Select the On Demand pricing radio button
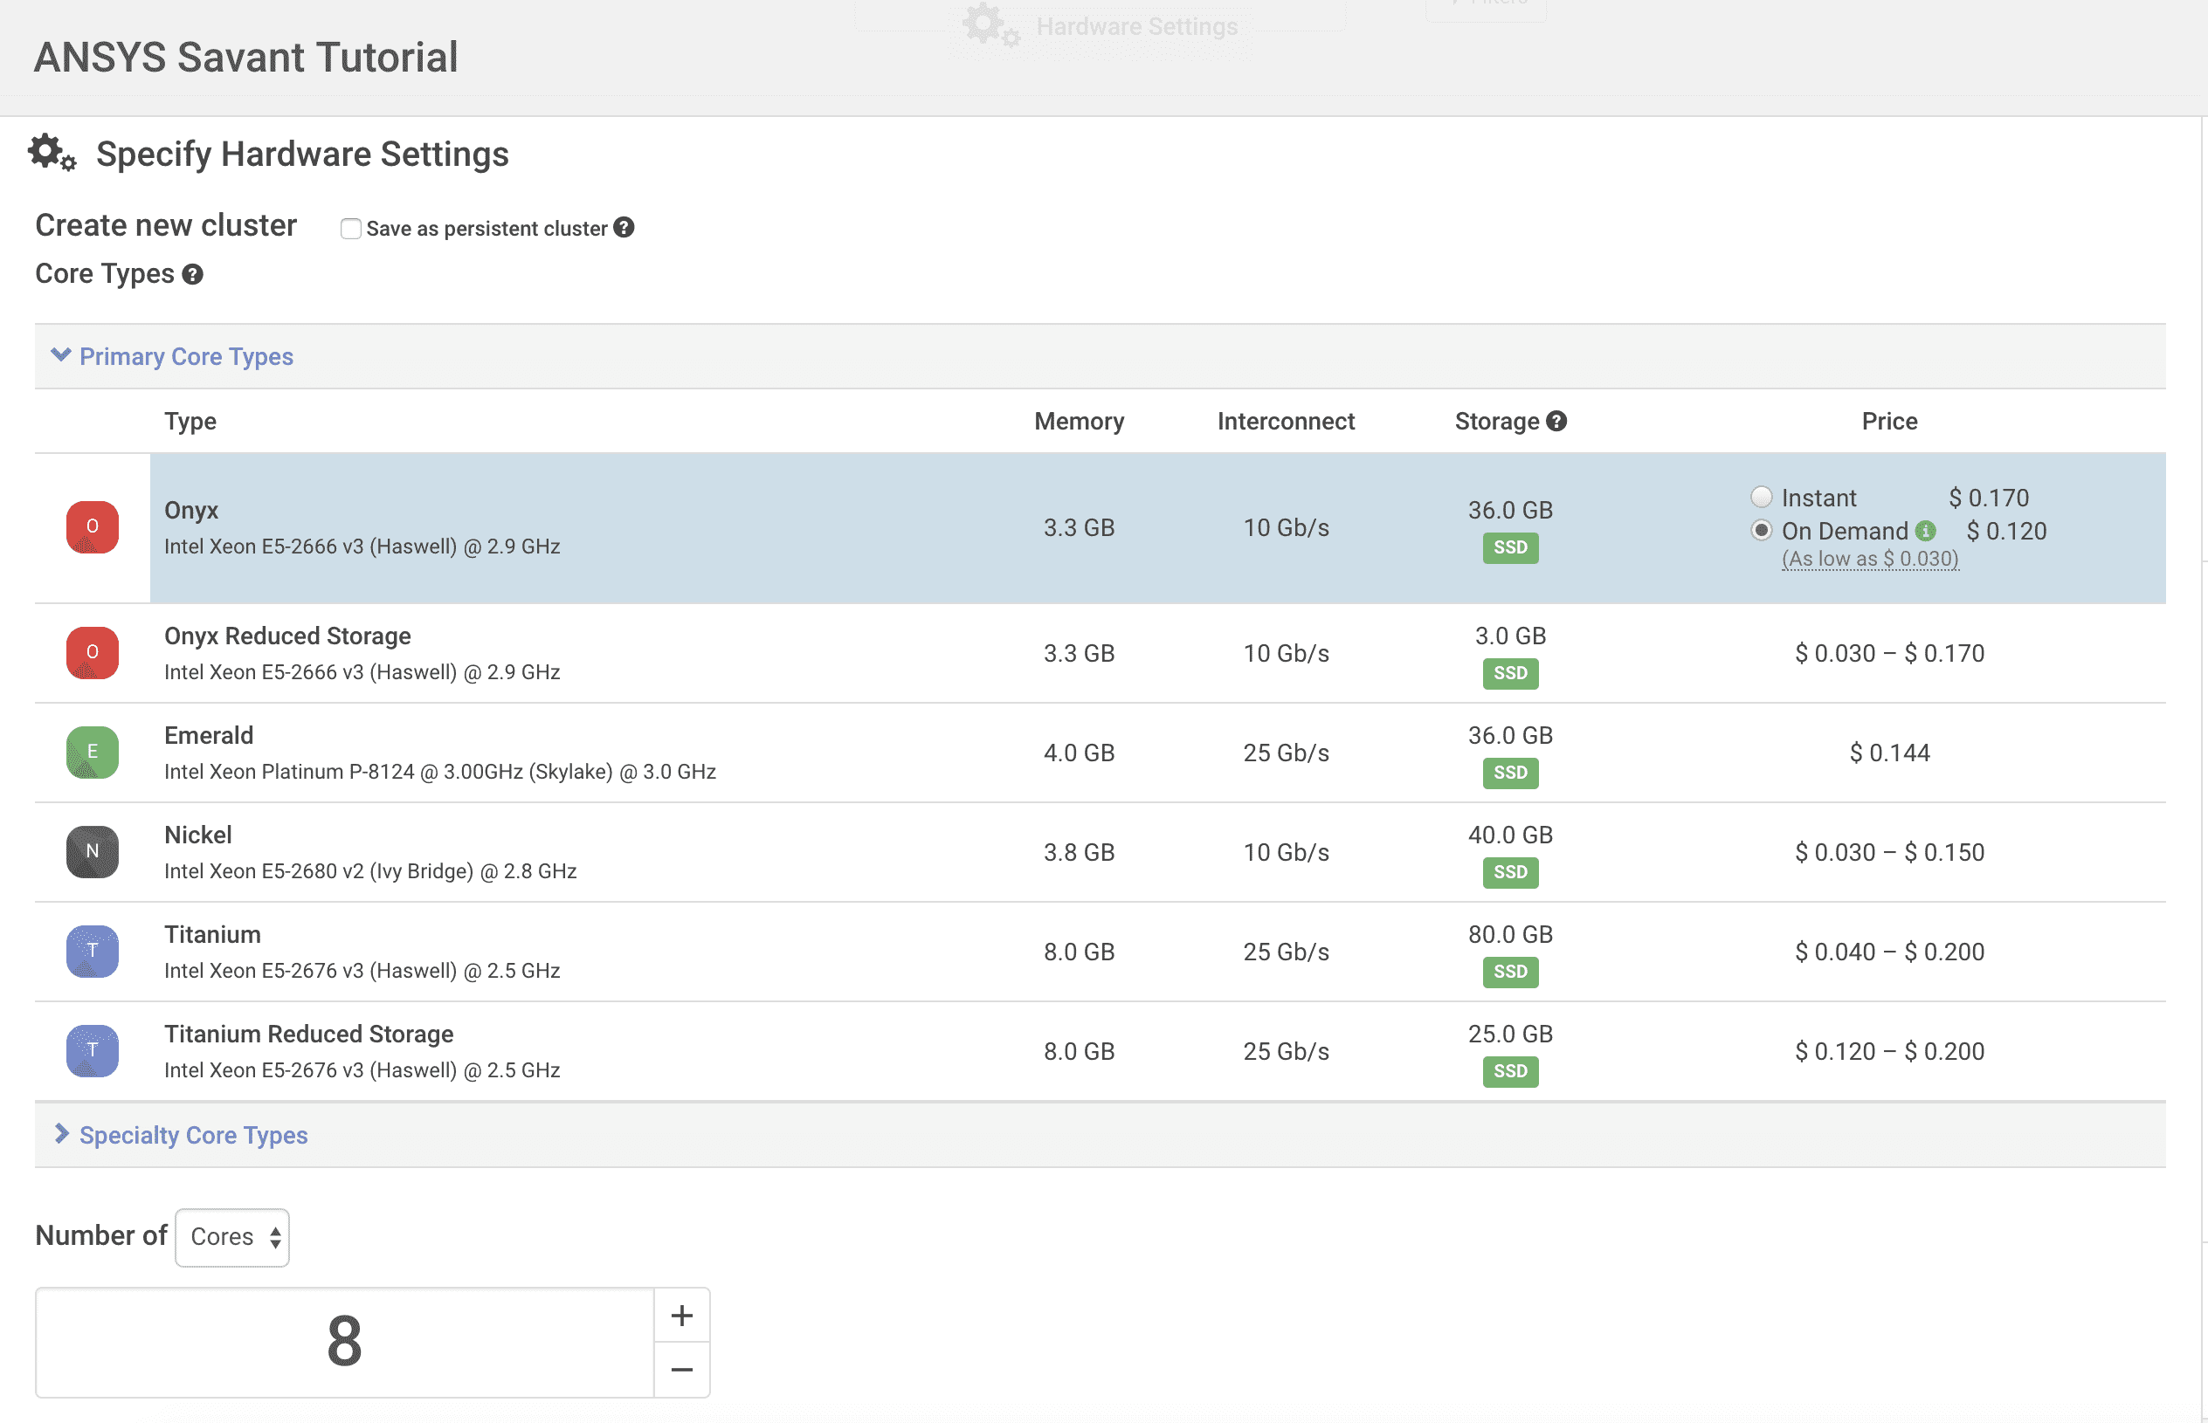The height and width of the screenshot is (1423, 2208). tap(1761, 531)
